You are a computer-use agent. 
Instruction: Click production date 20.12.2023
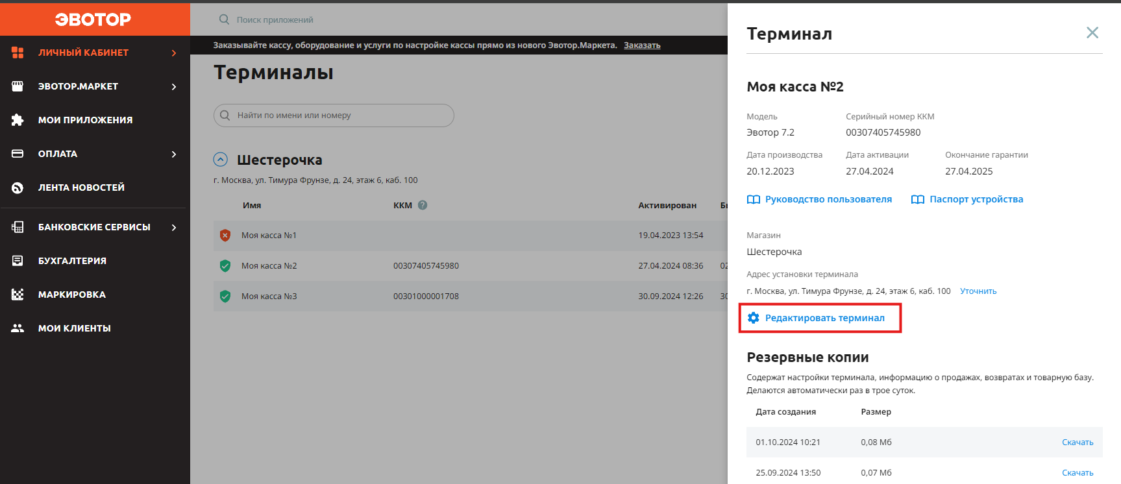(770, 171)
